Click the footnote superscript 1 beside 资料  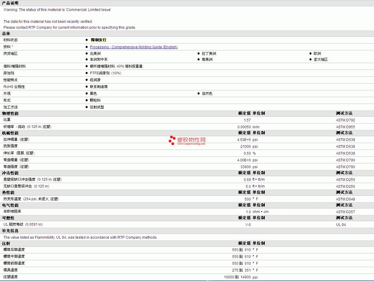pos(12,46)
